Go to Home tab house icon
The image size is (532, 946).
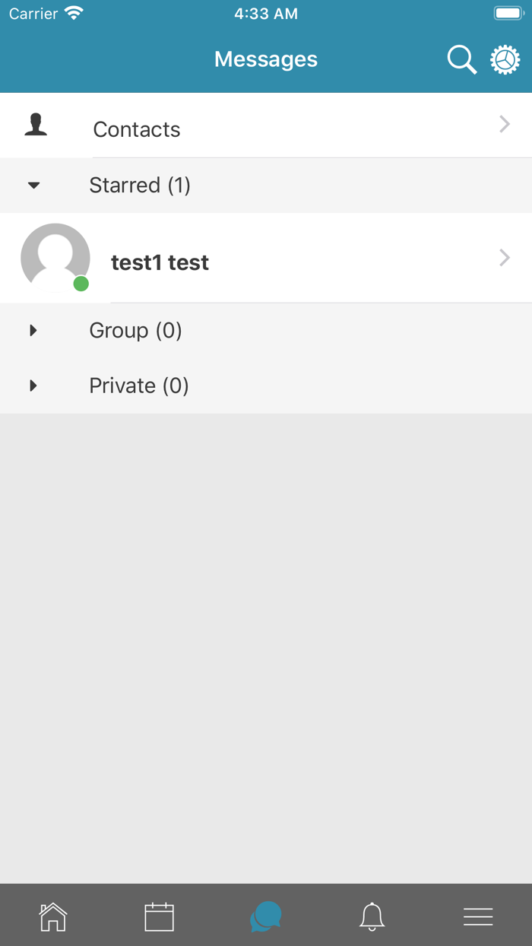point(52,917)
